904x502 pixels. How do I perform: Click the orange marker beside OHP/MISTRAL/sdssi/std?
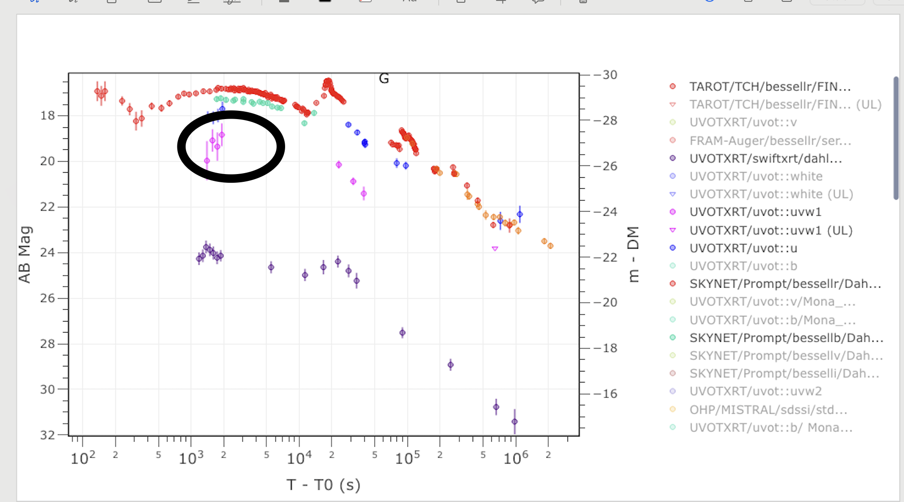click(x=672, y=409)
